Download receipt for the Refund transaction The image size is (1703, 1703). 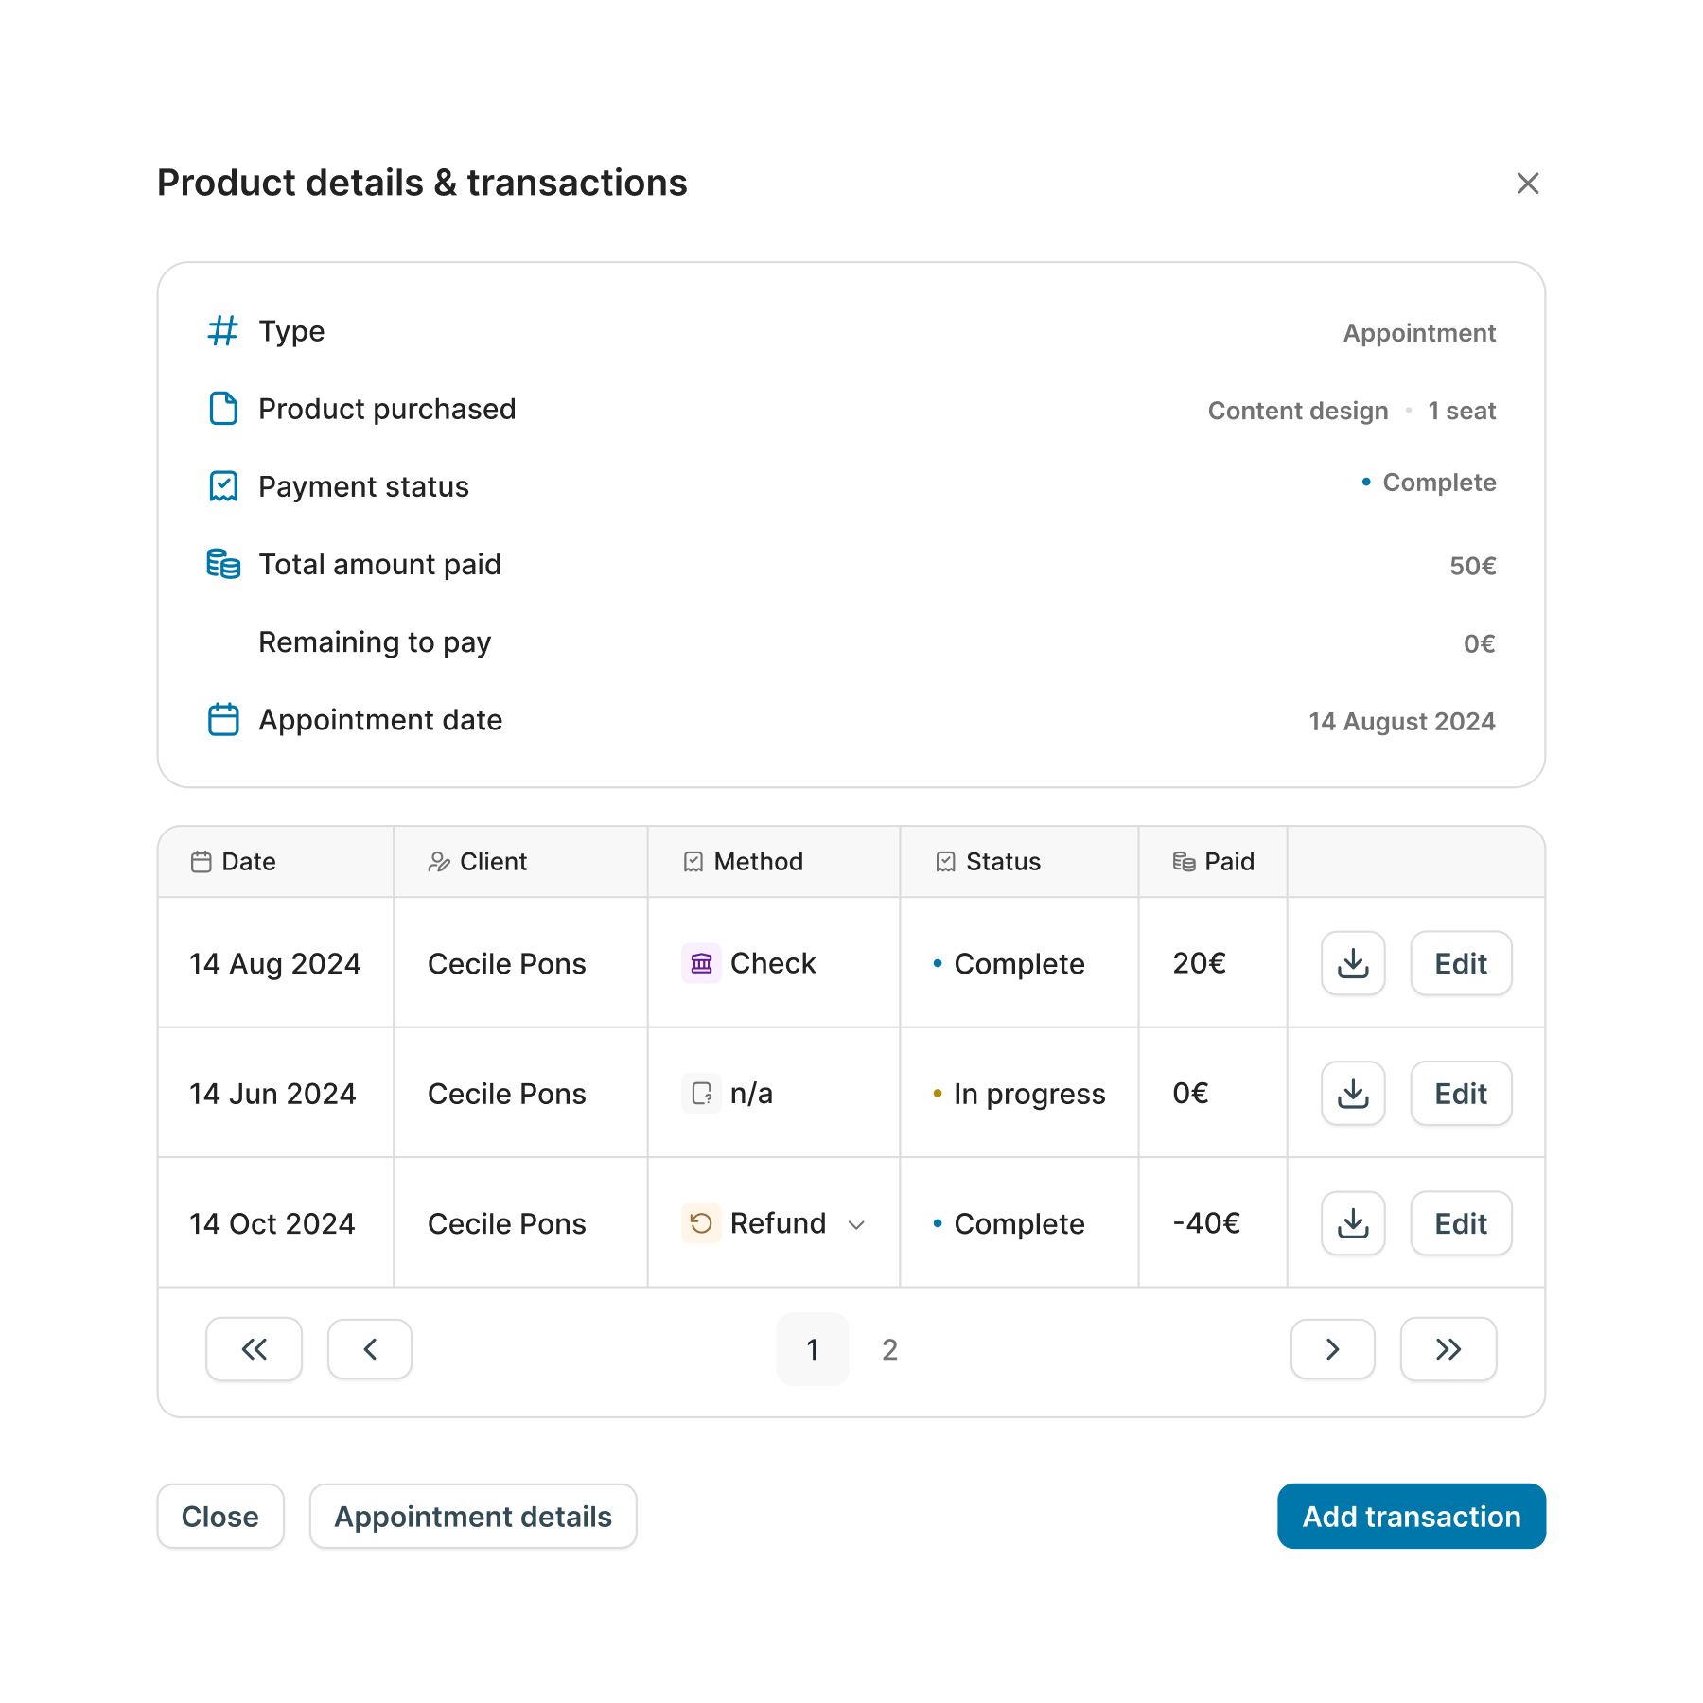(1352, 1223)
